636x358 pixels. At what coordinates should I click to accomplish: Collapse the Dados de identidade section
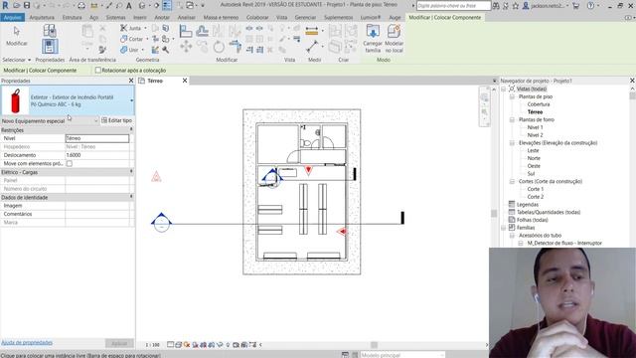click(x=131, y=197)
